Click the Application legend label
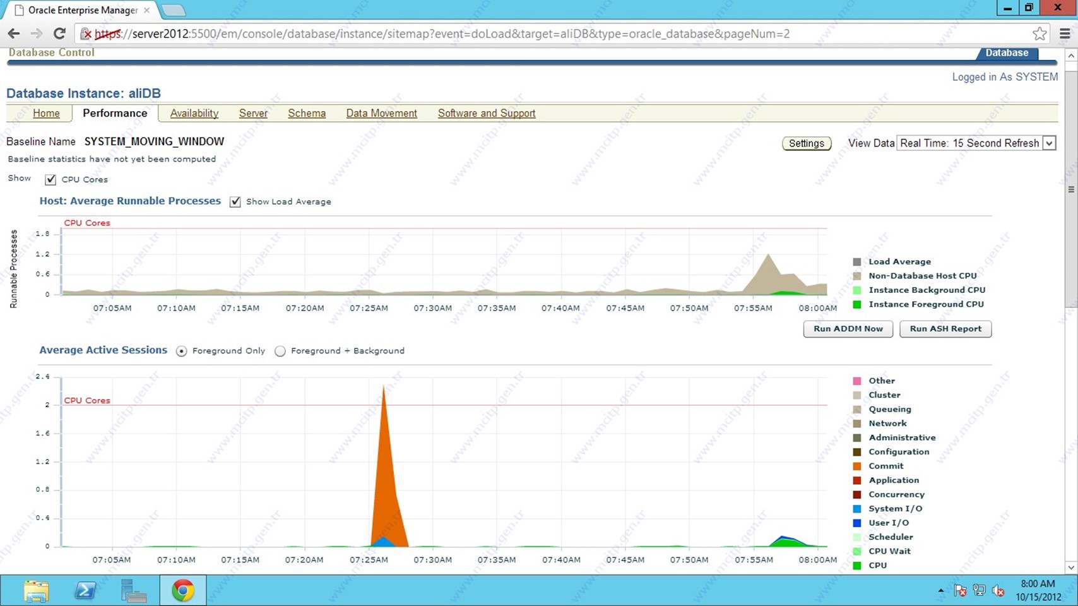 894,480
